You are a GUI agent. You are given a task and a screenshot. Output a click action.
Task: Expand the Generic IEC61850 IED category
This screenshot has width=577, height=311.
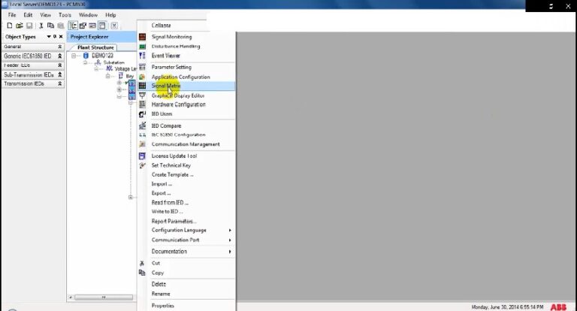click(60, 56)
